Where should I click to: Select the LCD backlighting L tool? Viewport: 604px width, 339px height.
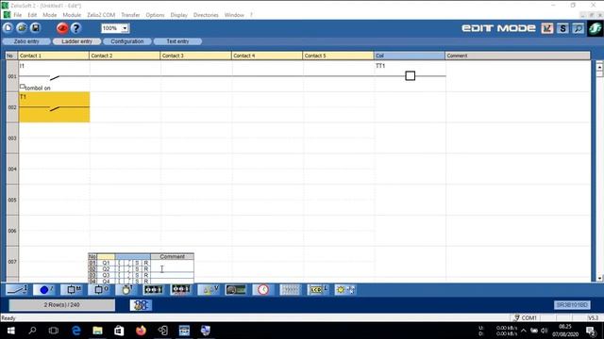318,290
